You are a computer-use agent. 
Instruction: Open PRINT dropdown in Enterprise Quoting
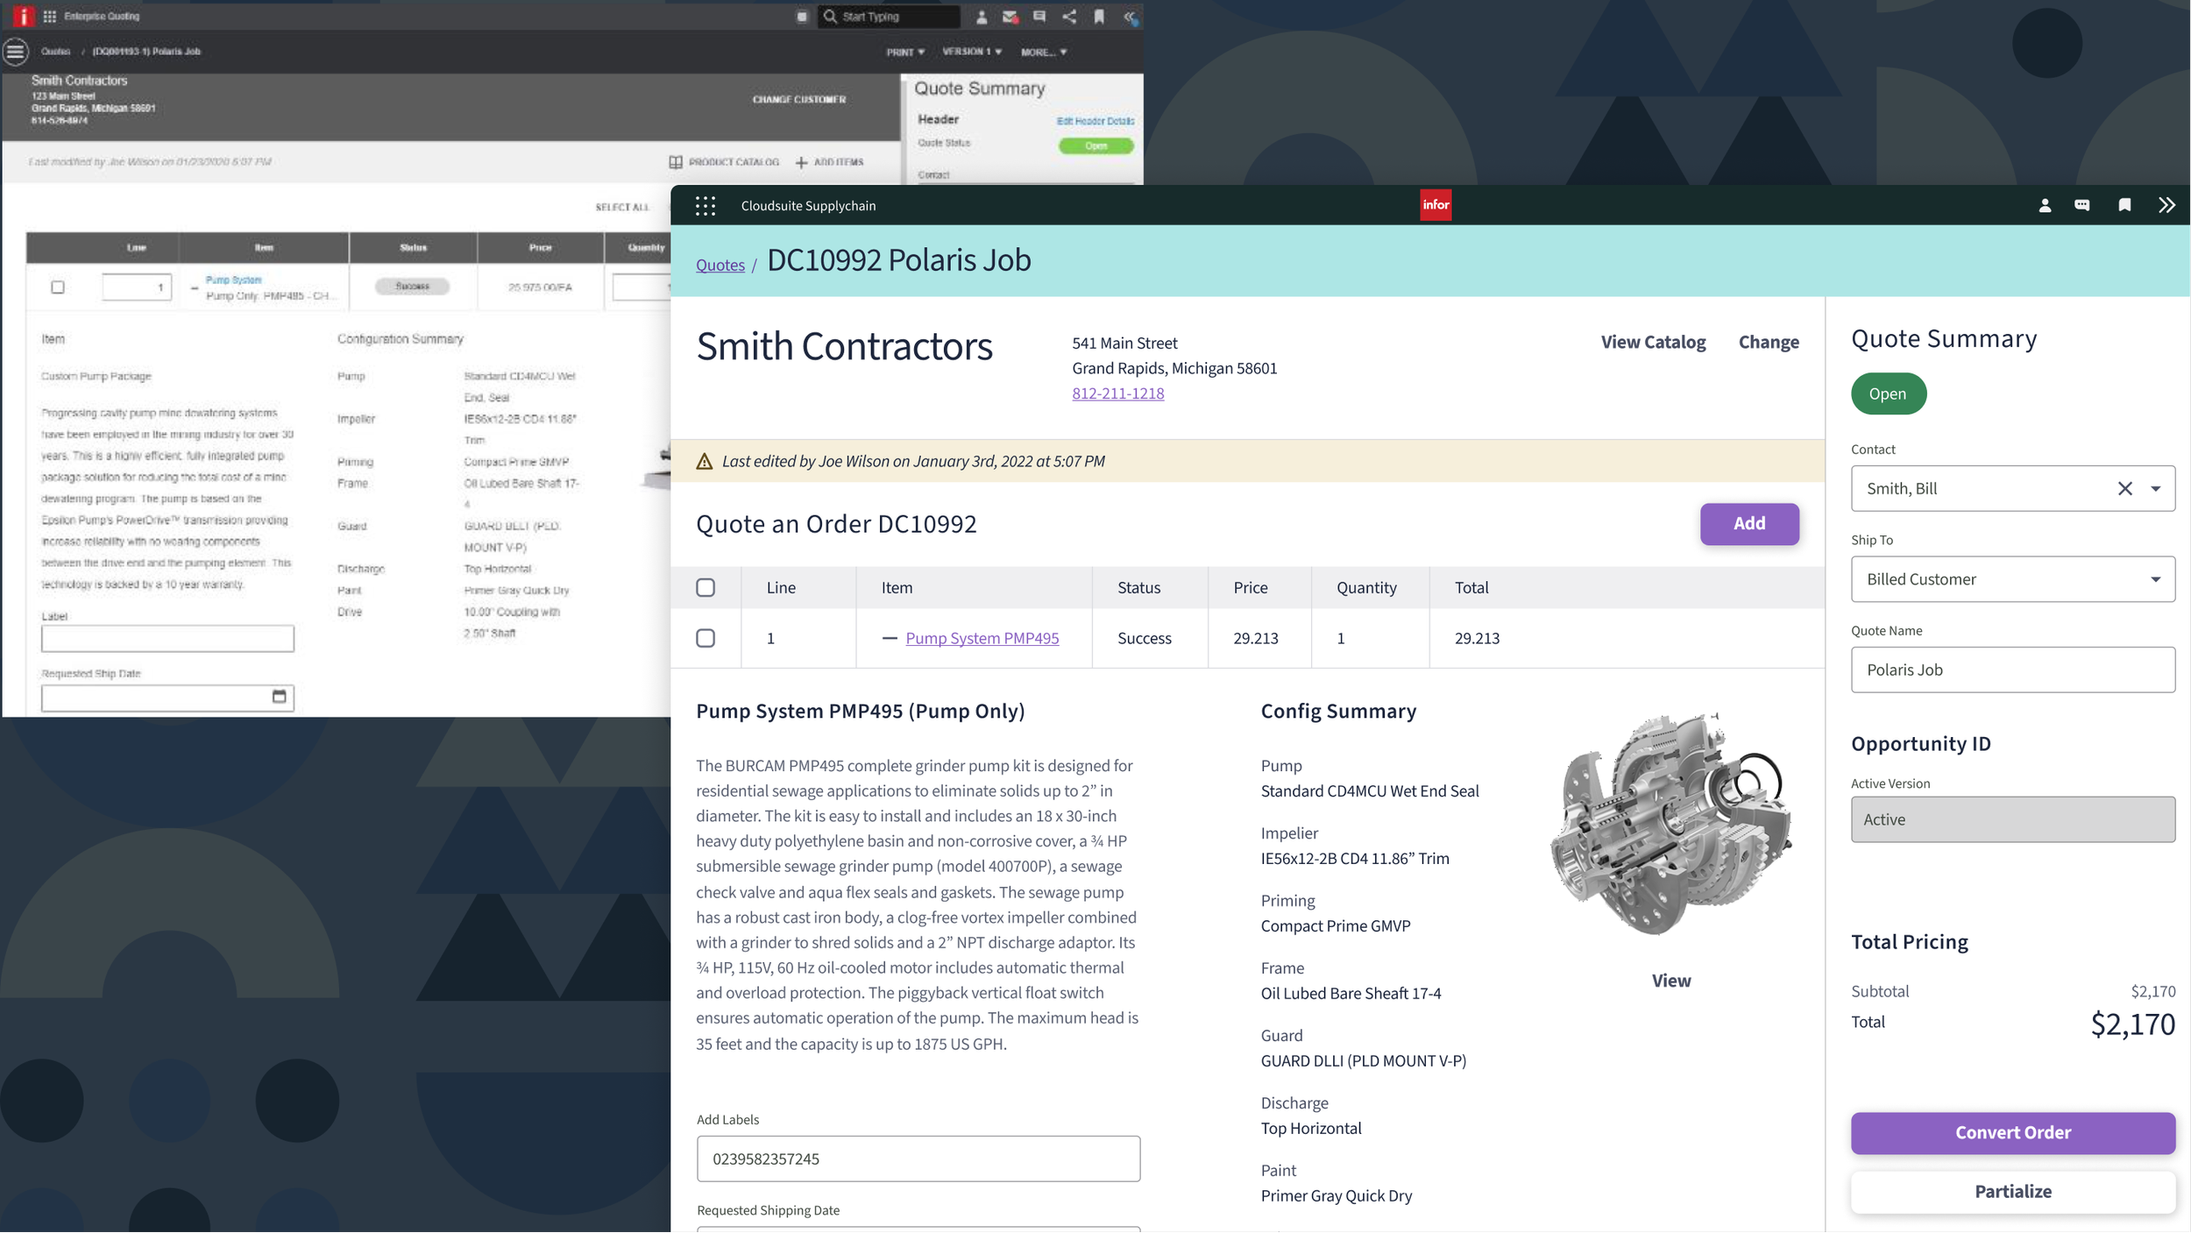point(905,52)
